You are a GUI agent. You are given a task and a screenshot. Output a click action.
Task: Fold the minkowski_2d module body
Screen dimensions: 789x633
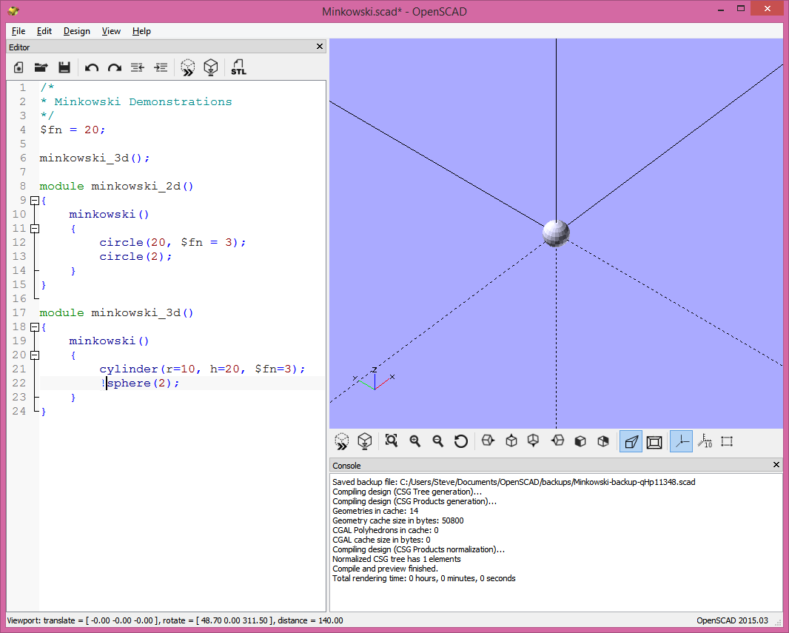click(35, 201)
